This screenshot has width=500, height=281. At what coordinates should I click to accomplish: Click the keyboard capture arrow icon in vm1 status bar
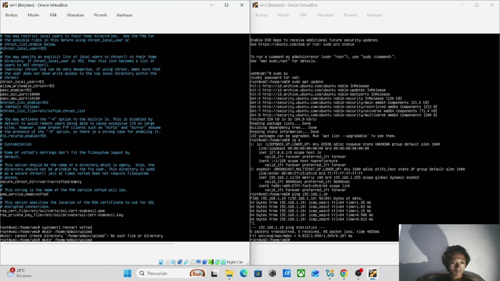pyautogui.click(x=223, y=262)
